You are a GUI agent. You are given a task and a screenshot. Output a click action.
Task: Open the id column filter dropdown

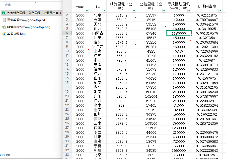(104, 11)
